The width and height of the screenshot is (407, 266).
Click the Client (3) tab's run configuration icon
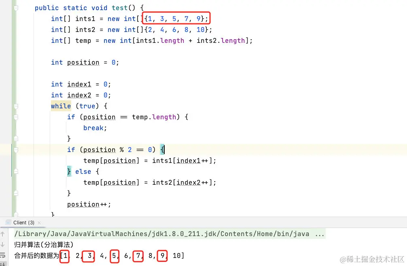click(8, 222)
